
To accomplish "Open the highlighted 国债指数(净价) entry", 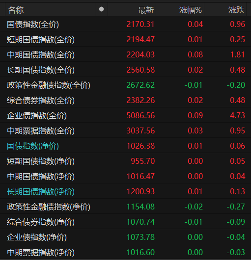I will pyautogui.click(x=33, y=146).
